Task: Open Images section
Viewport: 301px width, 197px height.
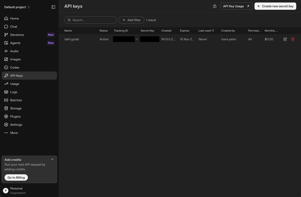Action: 29,59
